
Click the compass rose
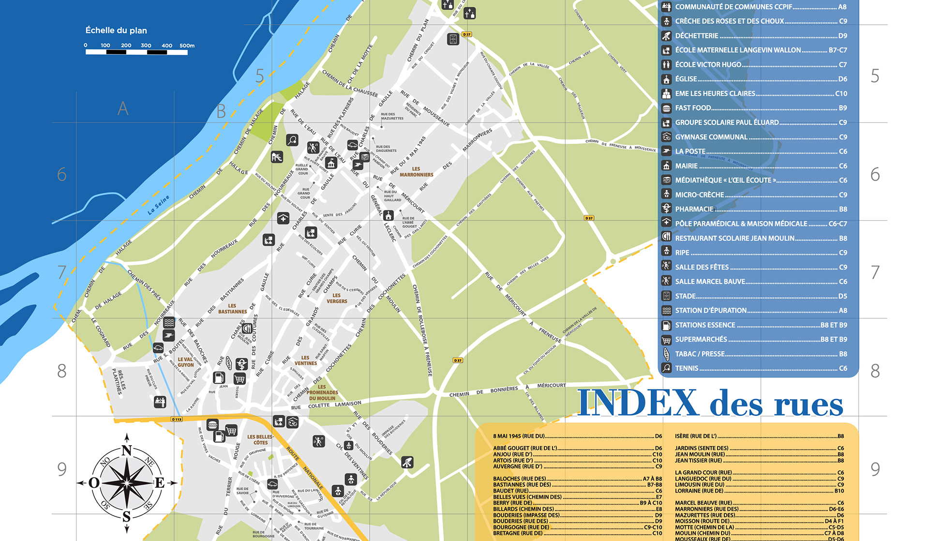coord(127,483)
